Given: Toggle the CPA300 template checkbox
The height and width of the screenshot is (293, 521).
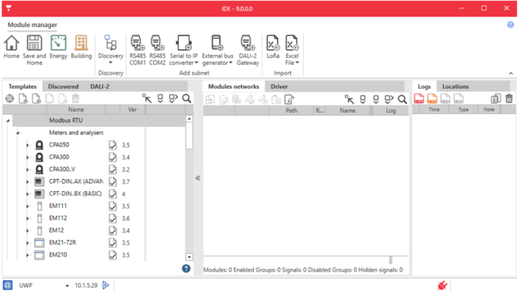Looking at the screenshot, I should pyautogui.click(x=113, y=158).
